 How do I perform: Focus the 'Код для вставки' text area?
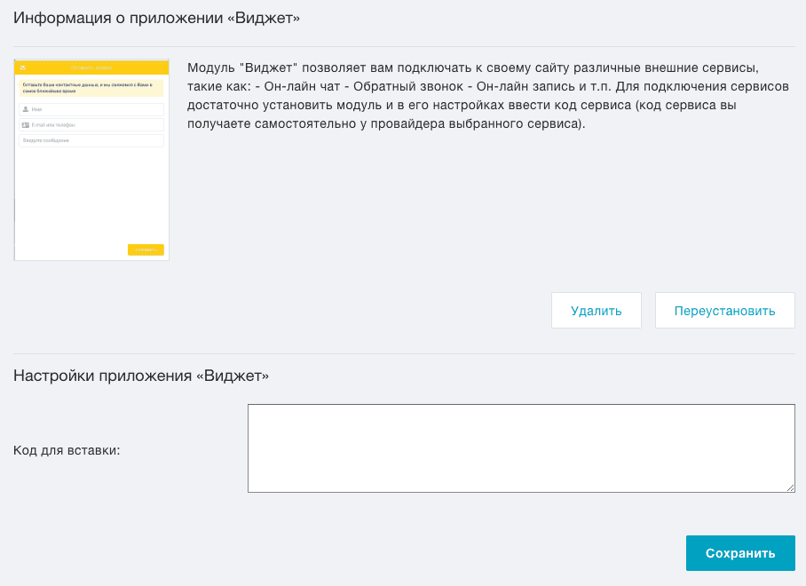click(521, 448)
